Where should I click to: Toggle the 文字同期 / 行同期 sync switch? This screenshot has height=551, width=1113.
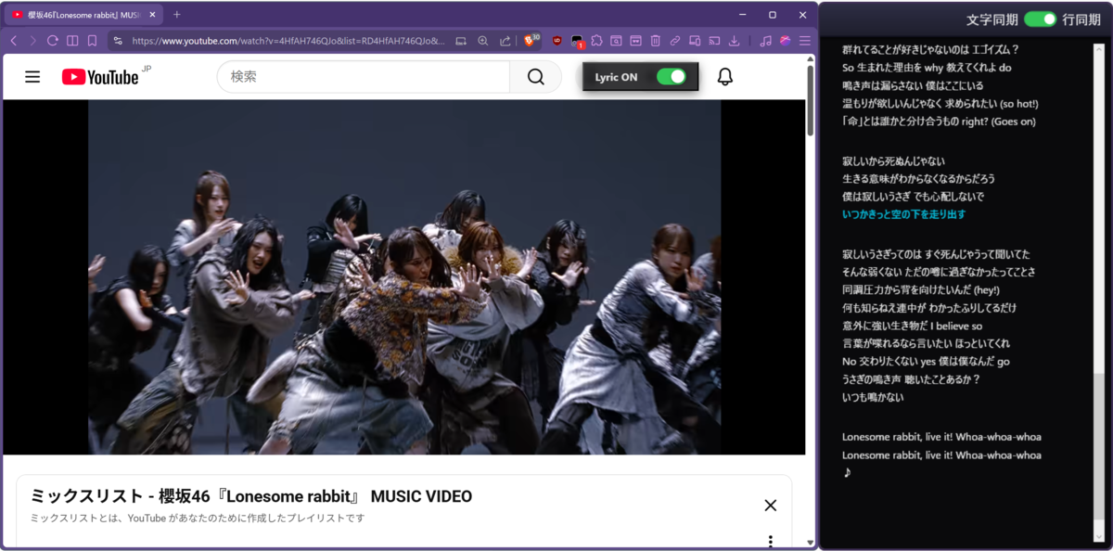(x=1041, y=19)
